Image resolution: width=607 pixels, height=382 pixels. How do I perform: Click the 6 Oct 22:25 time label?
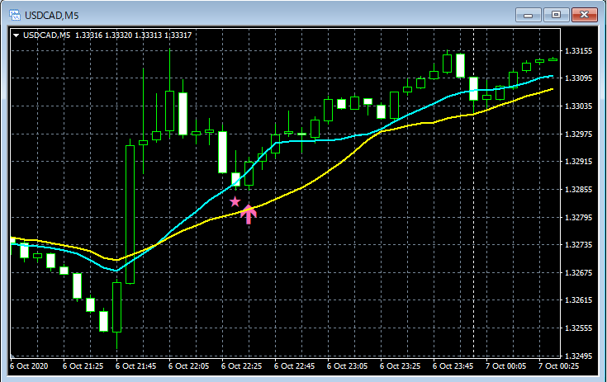pyautogui.click(x=241, y=365)
